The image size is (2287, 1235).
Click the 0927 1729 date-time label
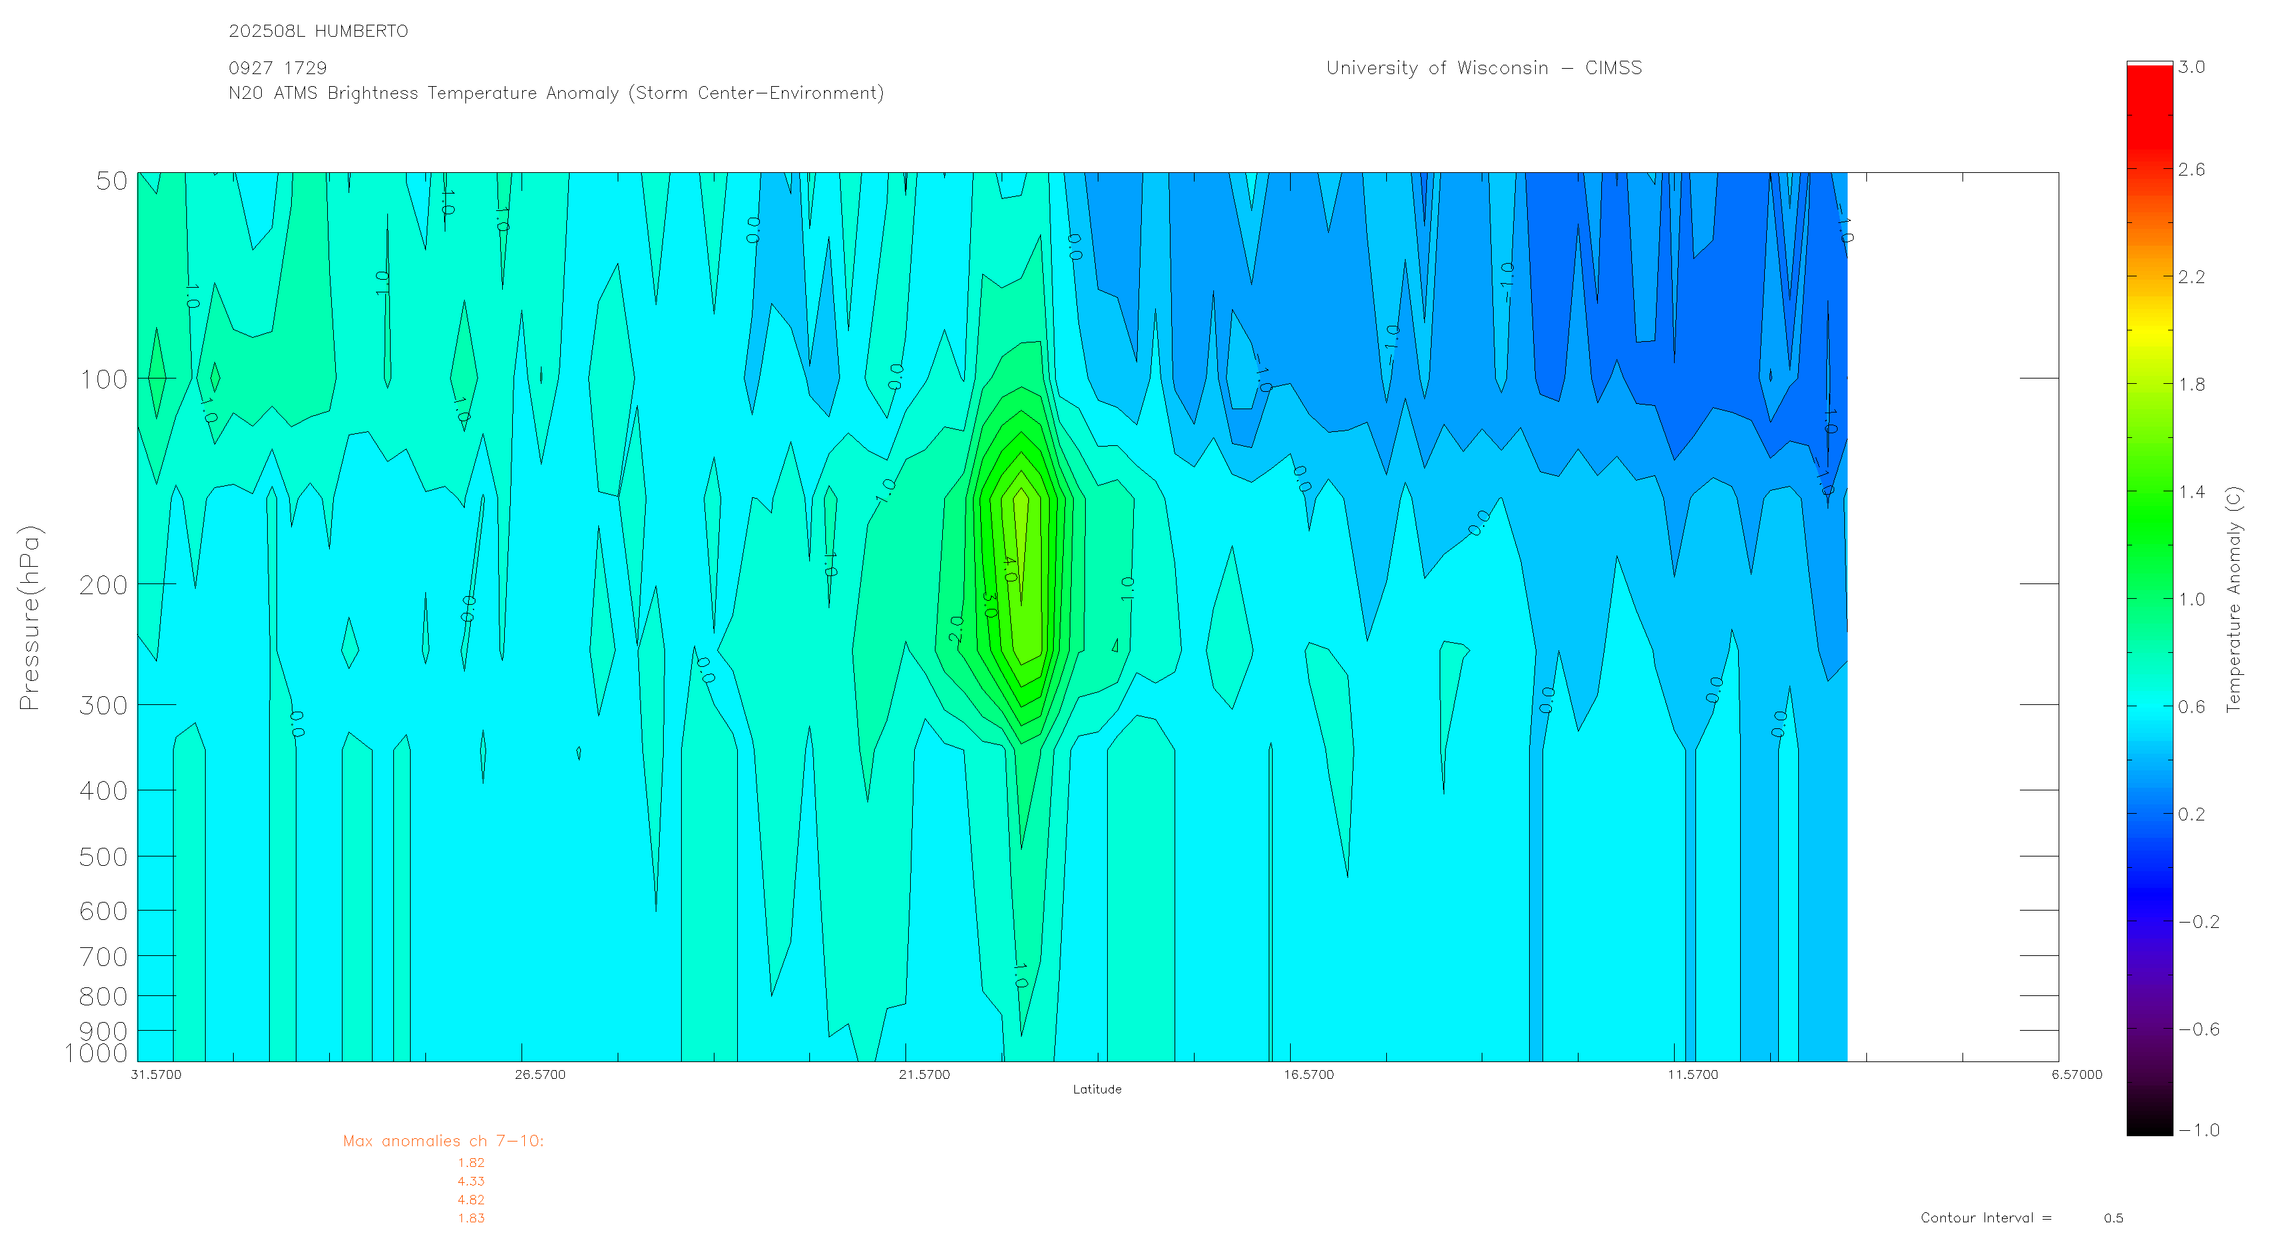coord(277,68)
